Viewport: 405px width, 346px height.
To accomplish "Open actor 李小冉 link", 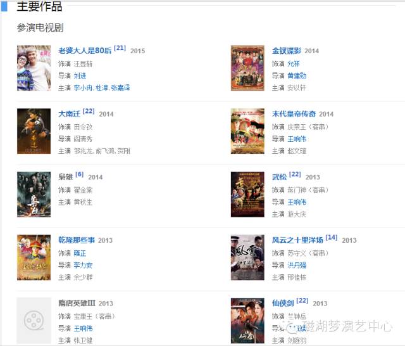I will tap(83, 88).
